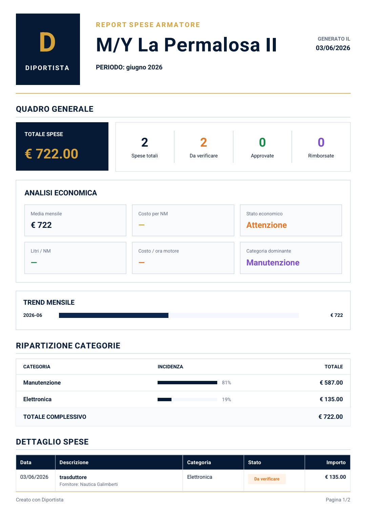The image size is (366, 517).
Task: Select the M/Y La Permalosa II title
Action: coord(186,45)
